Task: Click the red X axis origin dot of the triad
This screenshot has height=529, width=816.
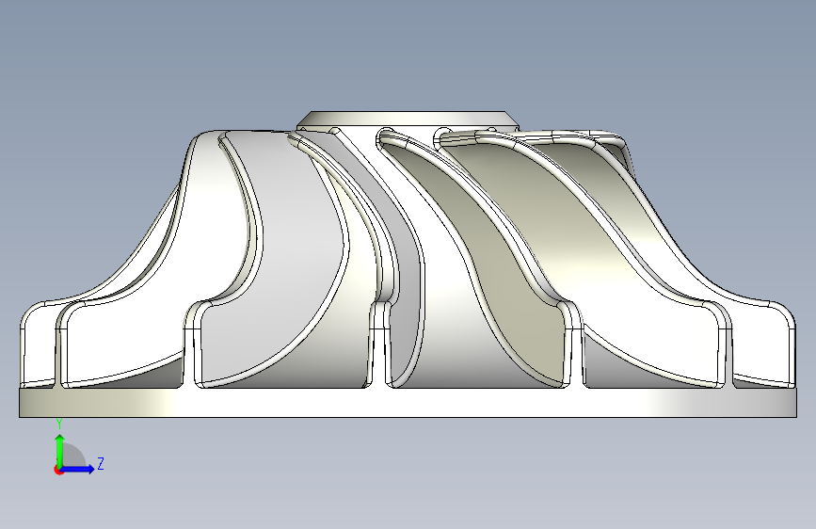Action: pyautogui.click(x=58, y=470)
